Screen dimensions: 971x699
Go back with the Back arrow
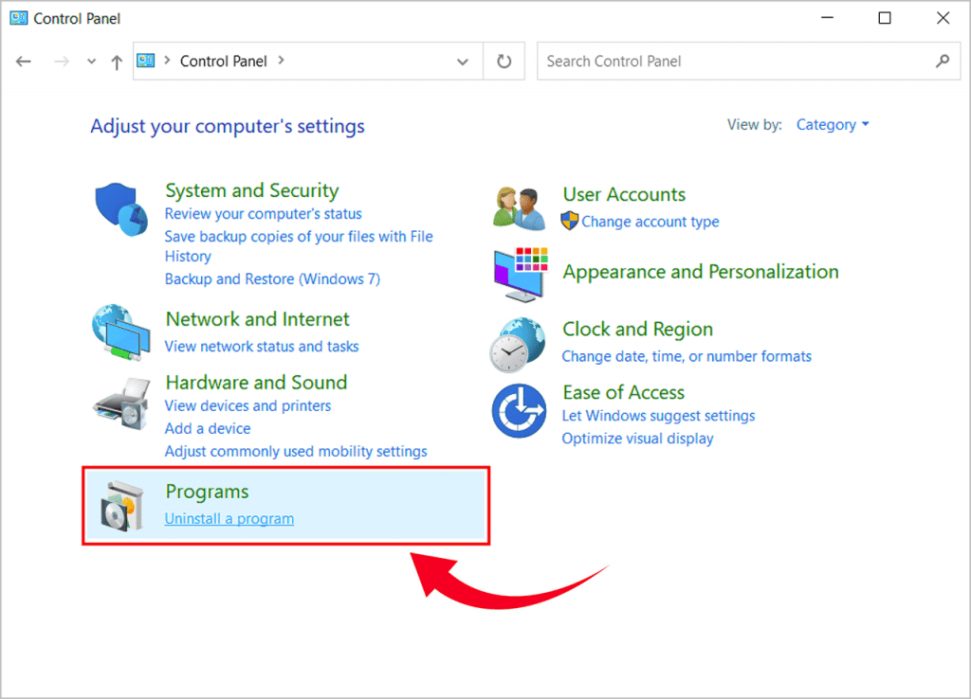coord(24,62)
